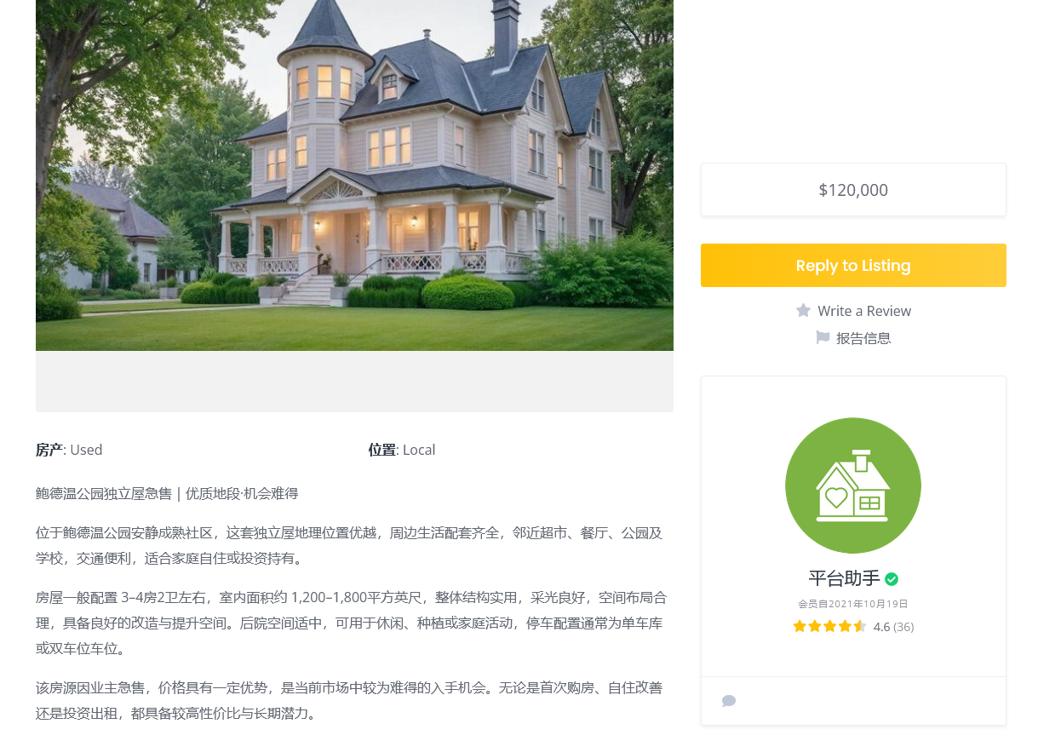The height and width of the screenshot is (741, 1038).
Task: Open the Victorian house listing photo
Action: coord(354,175)
